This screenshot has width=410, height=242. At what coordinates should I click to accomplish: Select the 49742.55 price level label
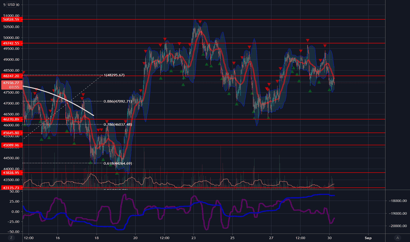coord(12,43)
